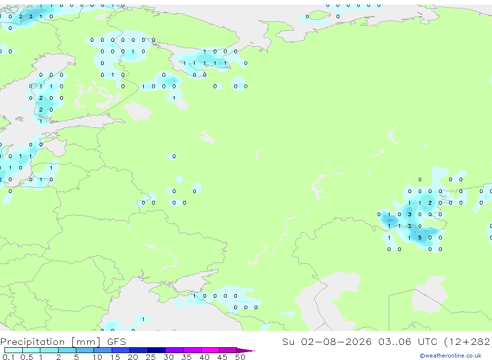Click the "40" legend label
Screen dimensions: 492x360
point(205,357)
